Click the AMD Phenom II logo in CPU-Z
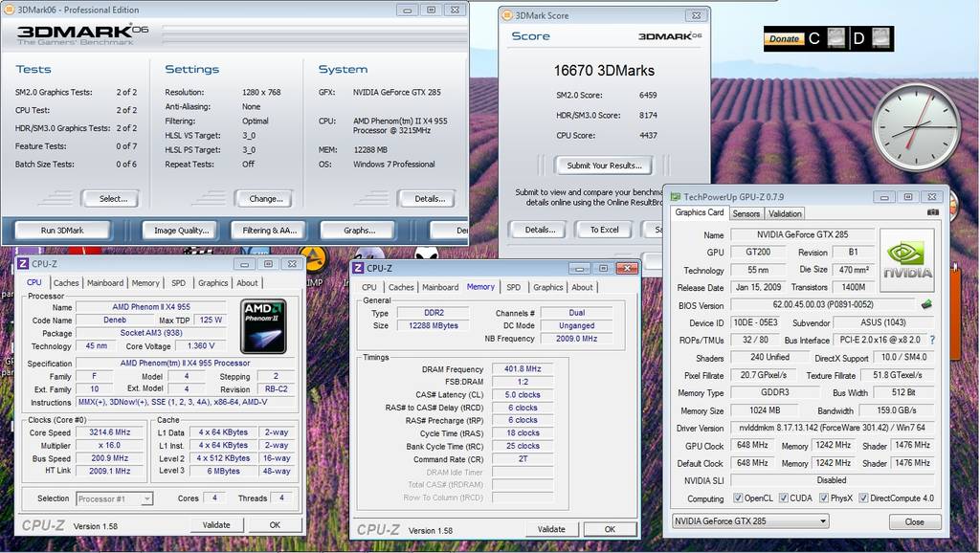The image size is (980, 553). [x=264, y=326]
